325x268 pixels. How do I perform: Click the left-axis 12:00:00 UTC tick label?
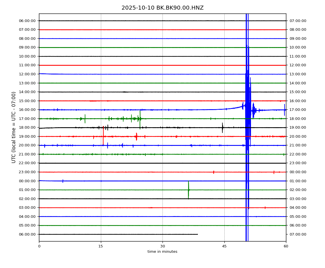pyautogui.click(x=28, y=74)
